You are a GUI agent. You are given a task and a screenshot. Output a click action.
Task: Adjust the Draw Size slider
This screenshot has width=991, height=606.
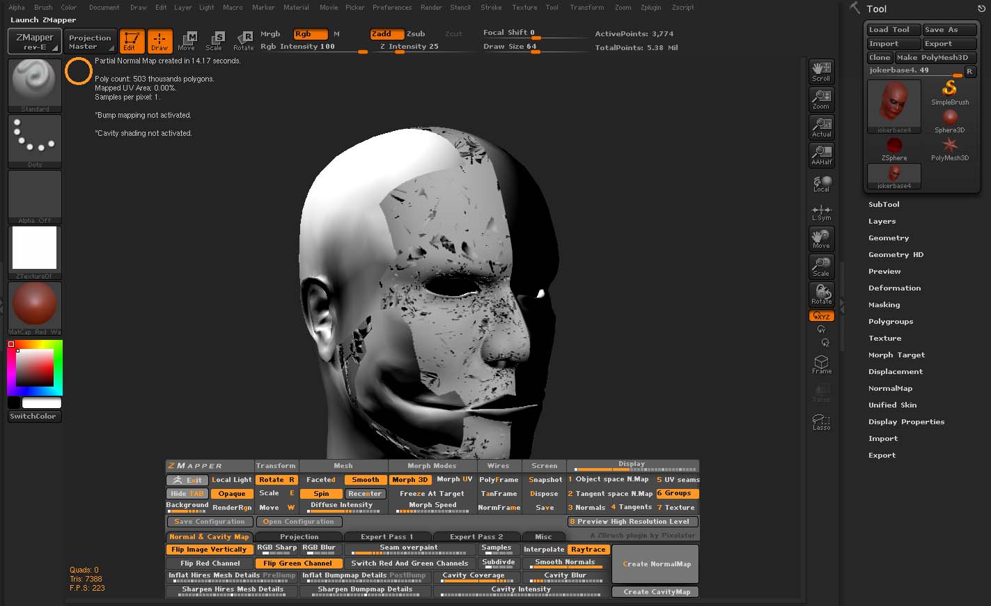pos(535,48)
